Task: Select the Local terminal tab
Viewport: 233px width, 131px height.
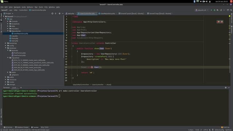Action: tap(14, 88)
